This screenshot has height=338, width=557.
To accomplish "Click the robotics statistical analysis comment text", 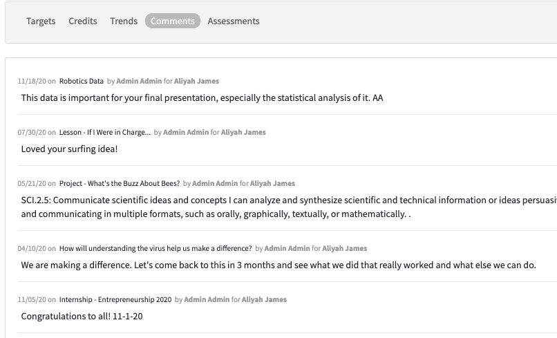I will tap(202, 97).
